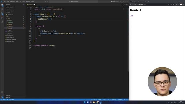
Task: Open the Edit menu
Action: click(8, 2)
